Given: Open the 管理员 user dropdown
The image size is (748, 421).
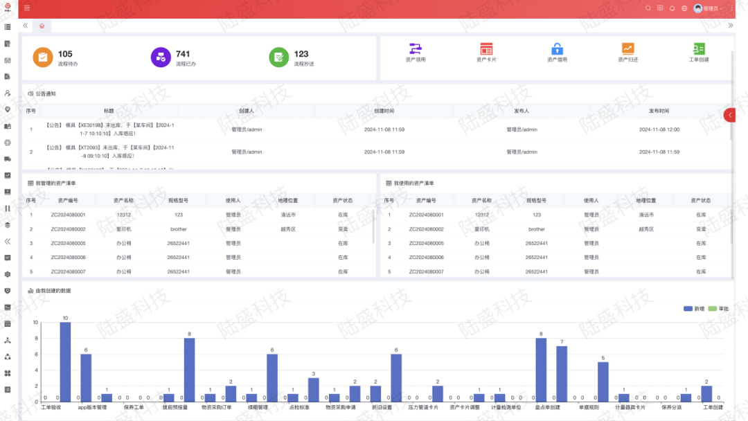Looking at the screenshot, I should pos(708,8).
